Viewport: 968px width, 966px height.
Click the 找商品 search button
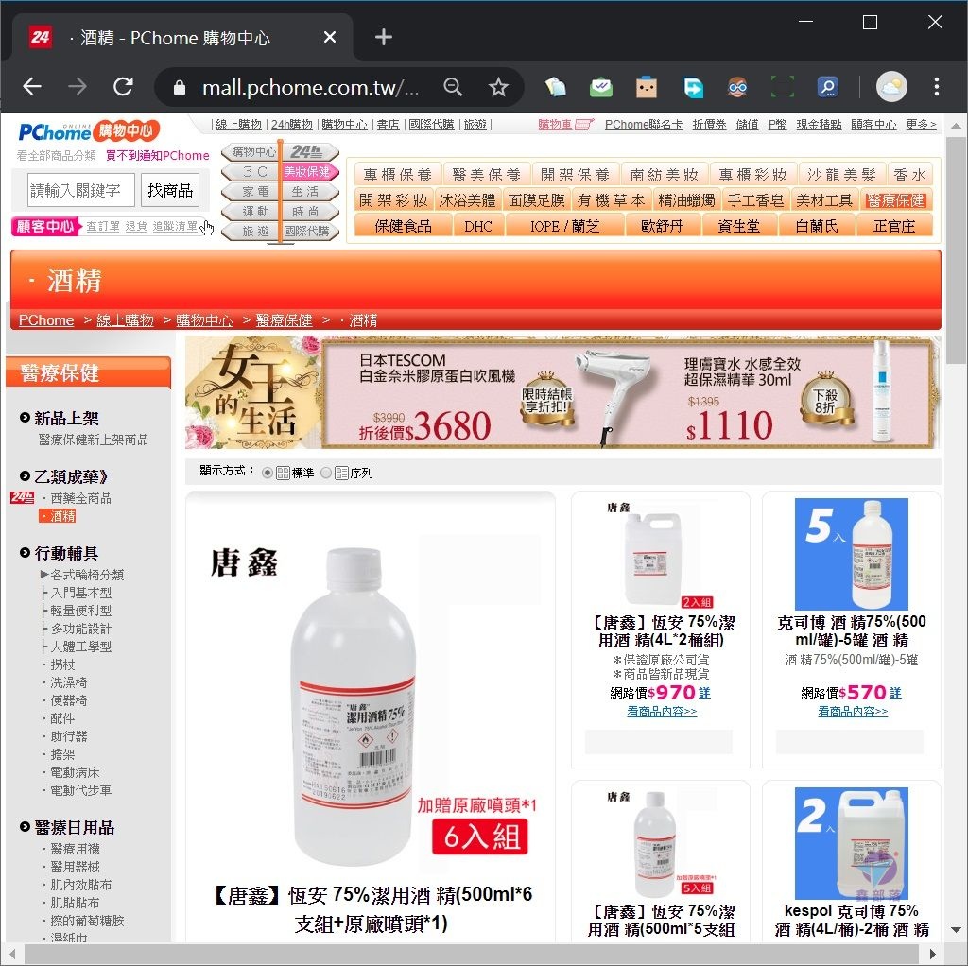pos(170,190)
